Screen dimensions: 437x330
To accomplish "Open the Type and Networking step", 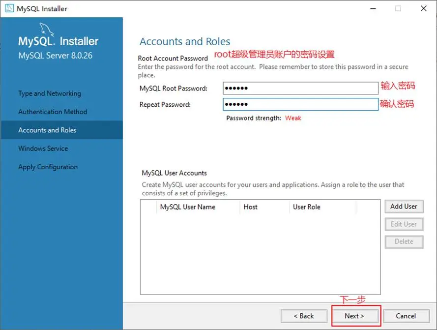I will click(x=50, y=93).
